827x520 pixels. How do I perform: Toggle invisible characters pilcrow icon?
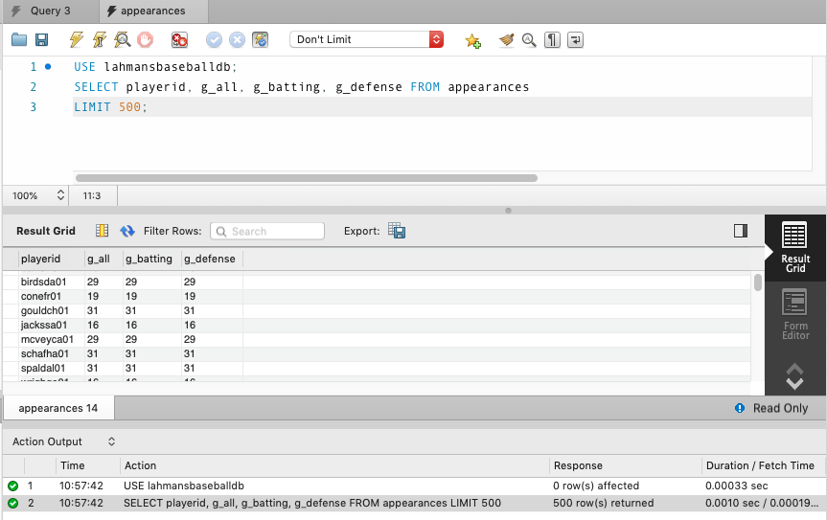pyautogui.click(x=552, y=39)
